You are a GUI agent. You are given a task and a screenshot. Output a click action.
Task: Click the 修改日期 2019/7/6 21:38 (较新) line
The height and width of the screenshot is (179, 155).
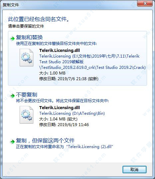tap(69, 79)
